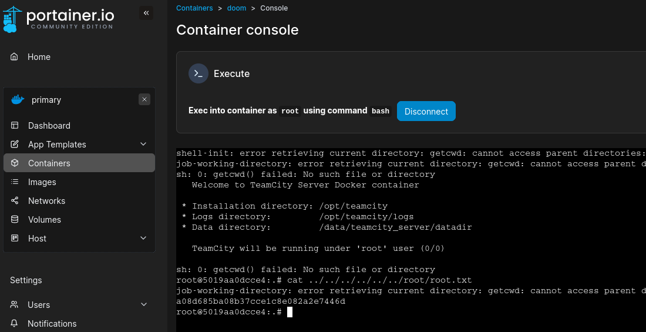Open the Containers breadcrumb link
This screenshot has width=646, height=332.
194,8
